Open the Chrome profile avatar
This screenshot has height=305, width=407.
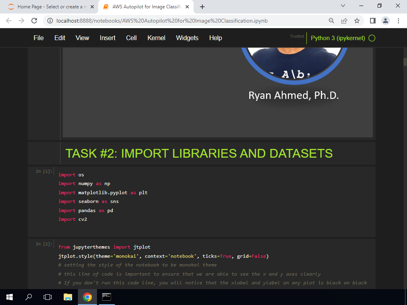(386, 21)
